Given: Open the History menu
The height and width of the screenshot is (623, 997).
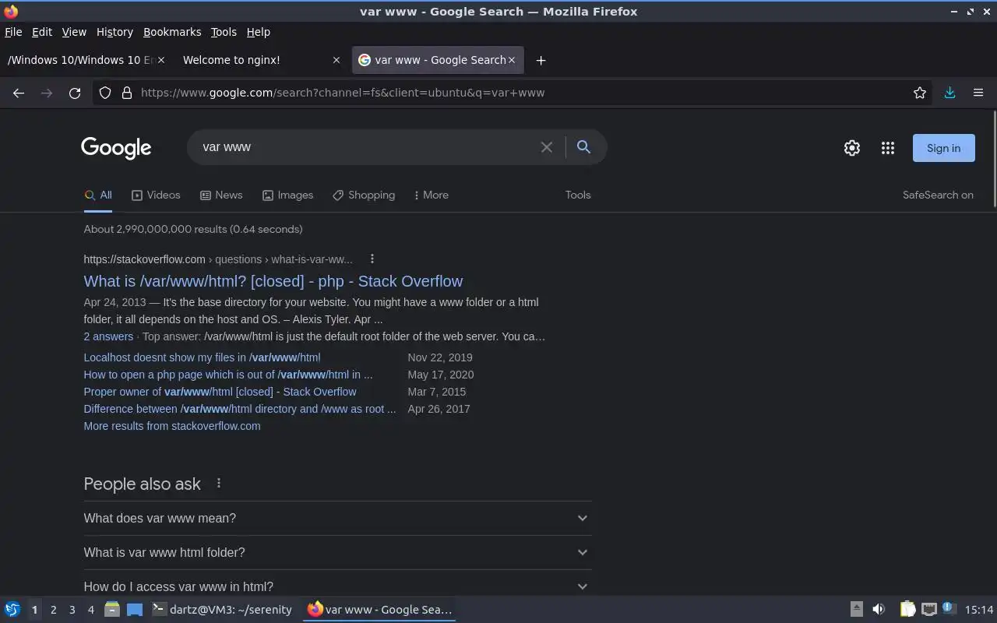Looking at the screenshot, I should pos(114,32).
